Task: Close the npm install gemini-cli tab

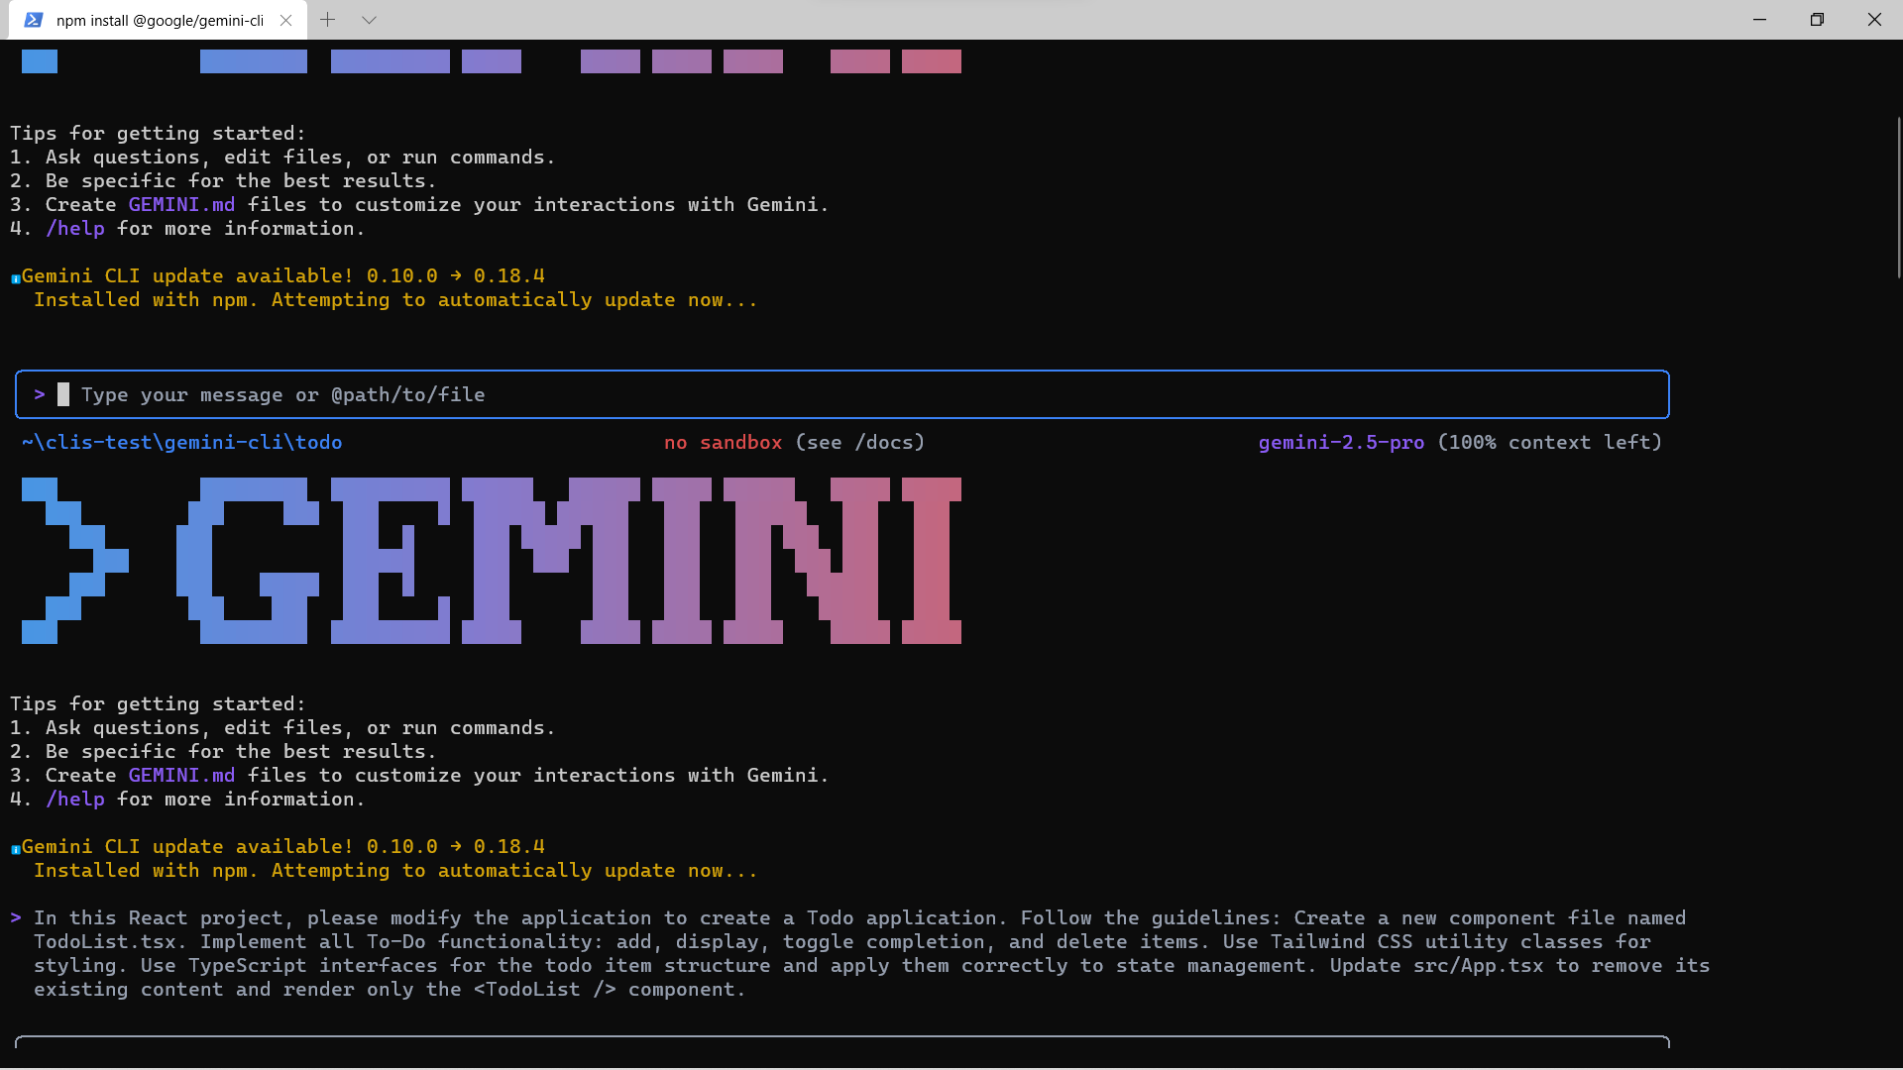Action: click(x=285, y=20)
